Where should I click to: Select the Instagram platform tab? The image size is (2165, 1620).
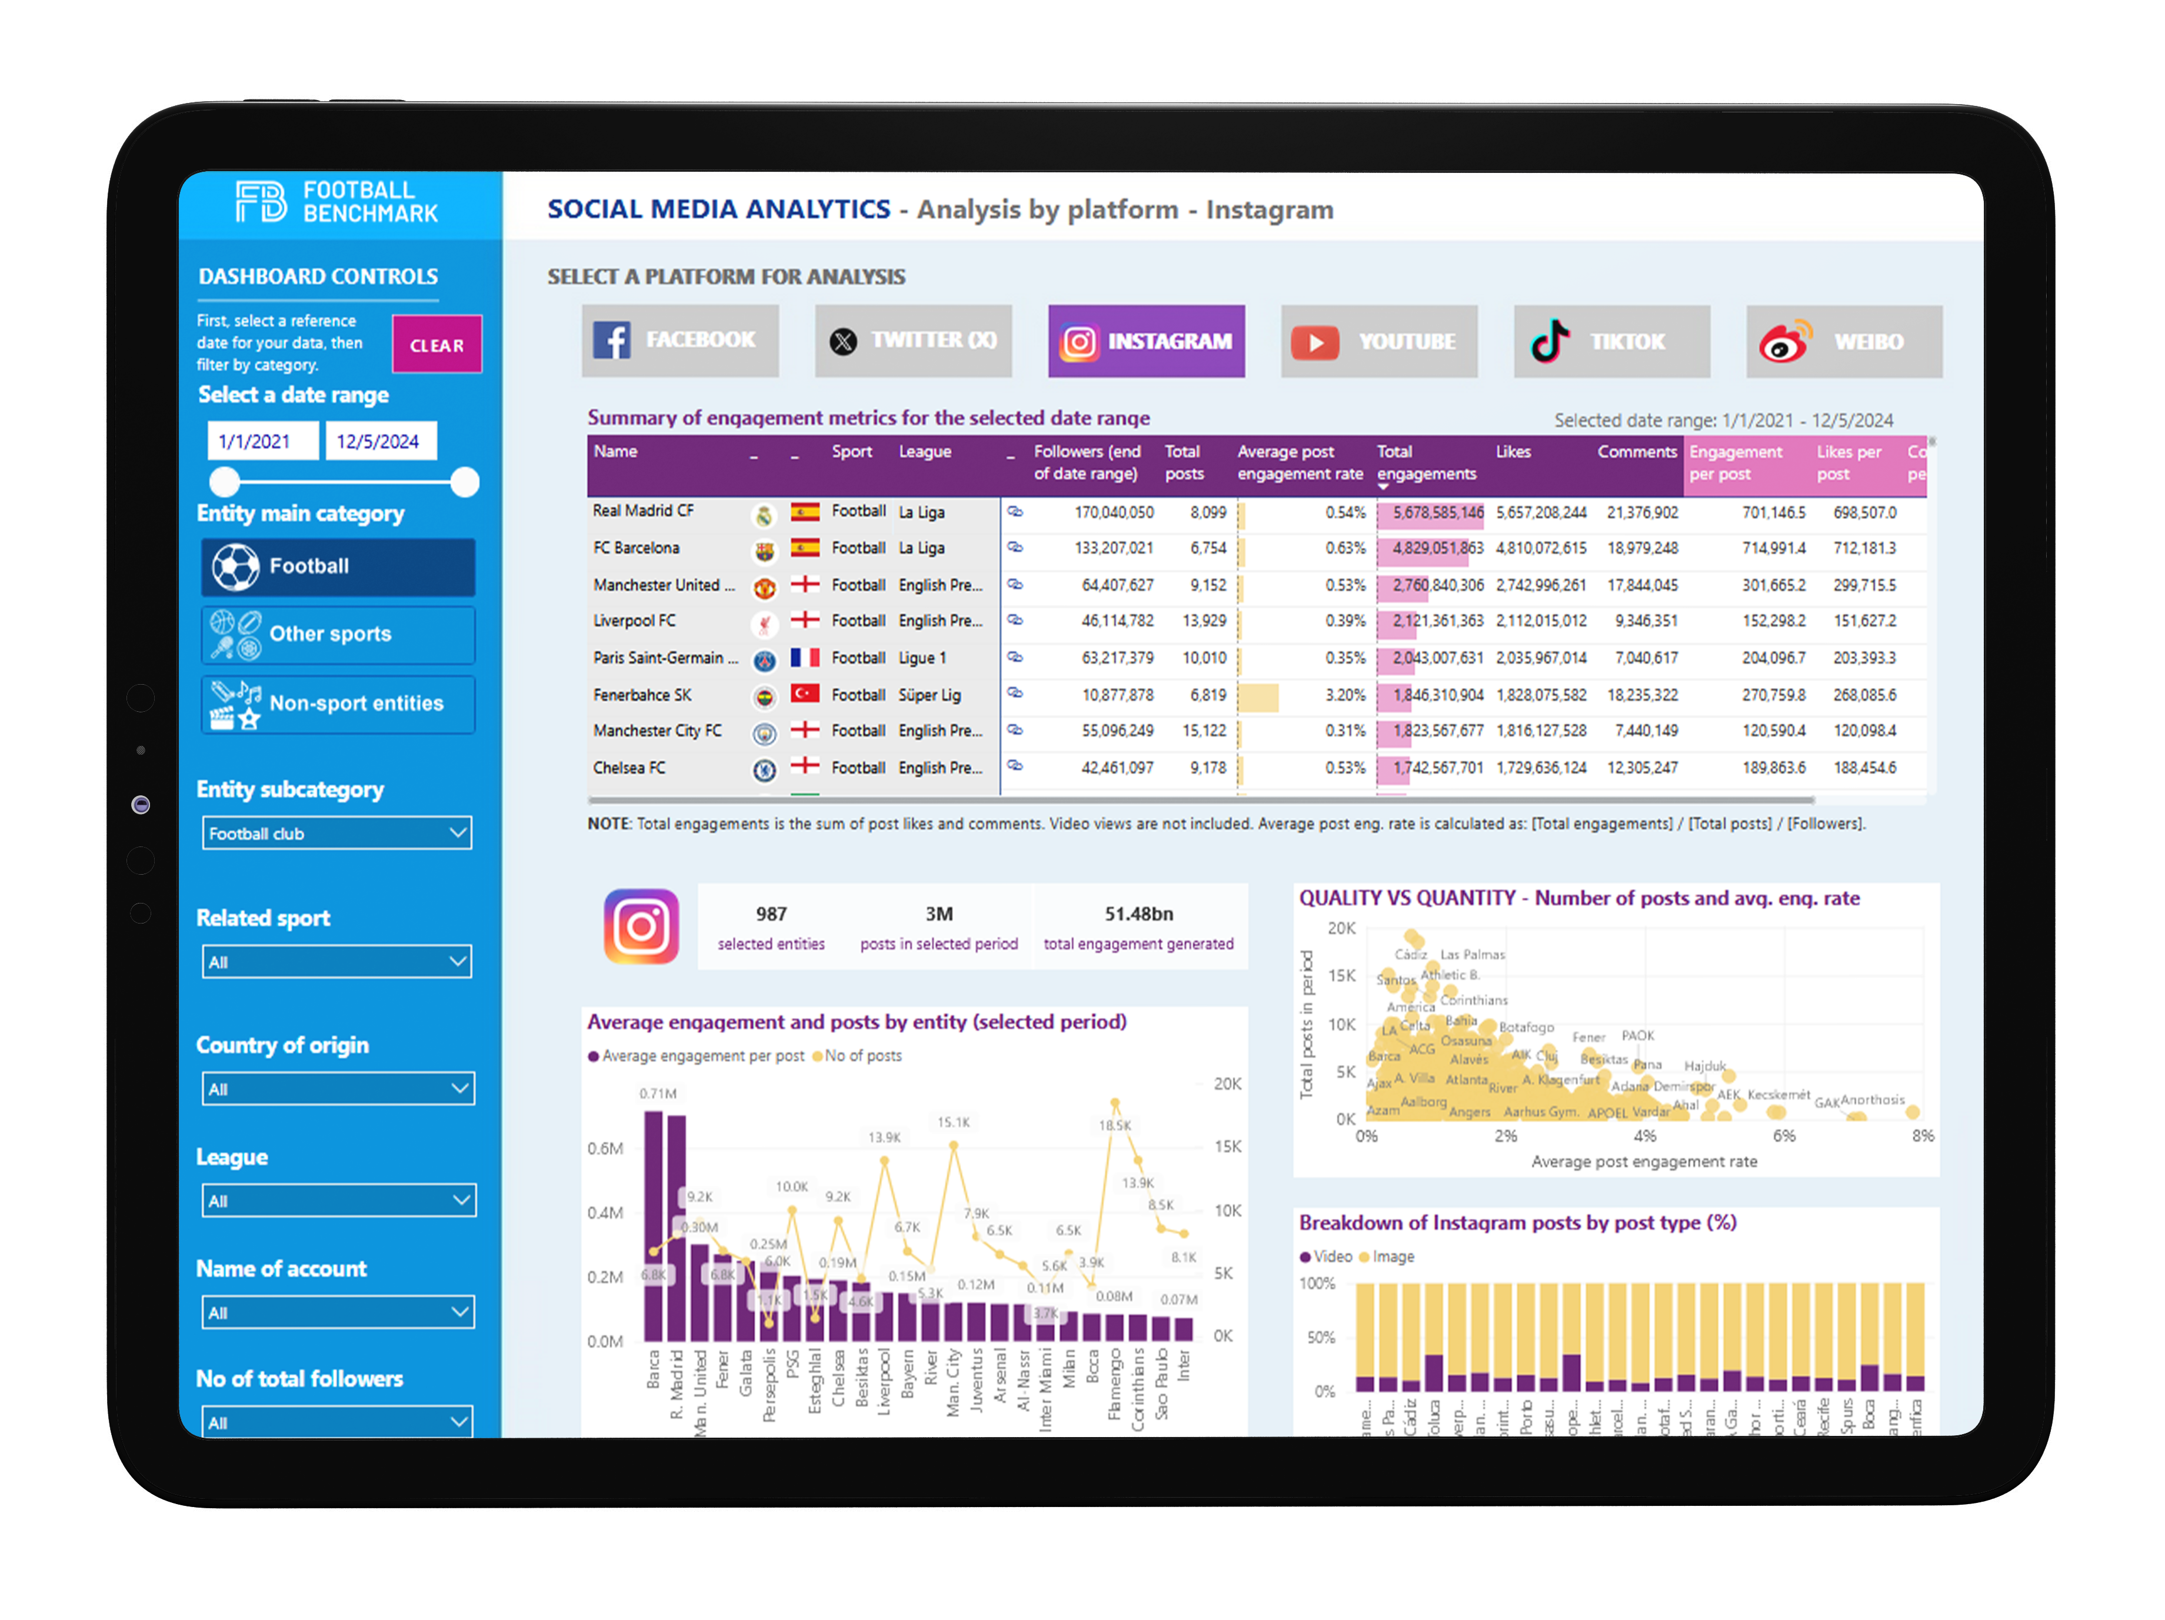[1146, 341]
